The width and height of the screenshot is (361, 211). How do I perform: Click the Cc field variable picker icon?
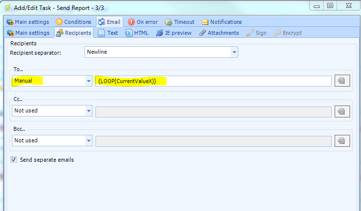[342, 111]
